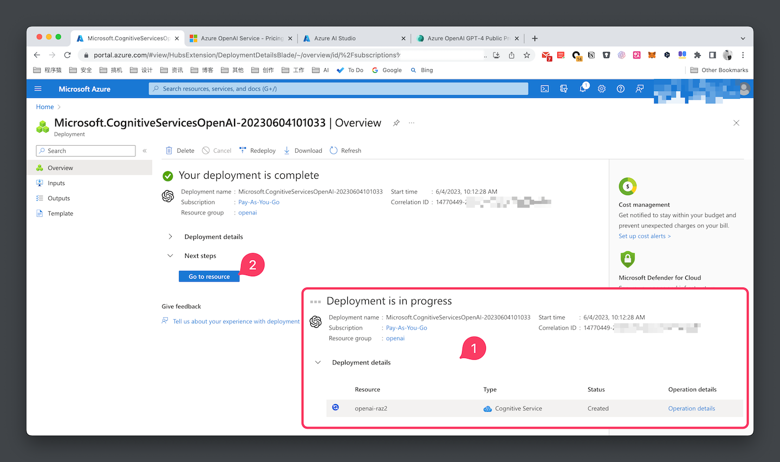Image resolution: width=780 pixels, height=462 pixels.
Task: Click Tell us about your experience link
Action: (236, 321)
